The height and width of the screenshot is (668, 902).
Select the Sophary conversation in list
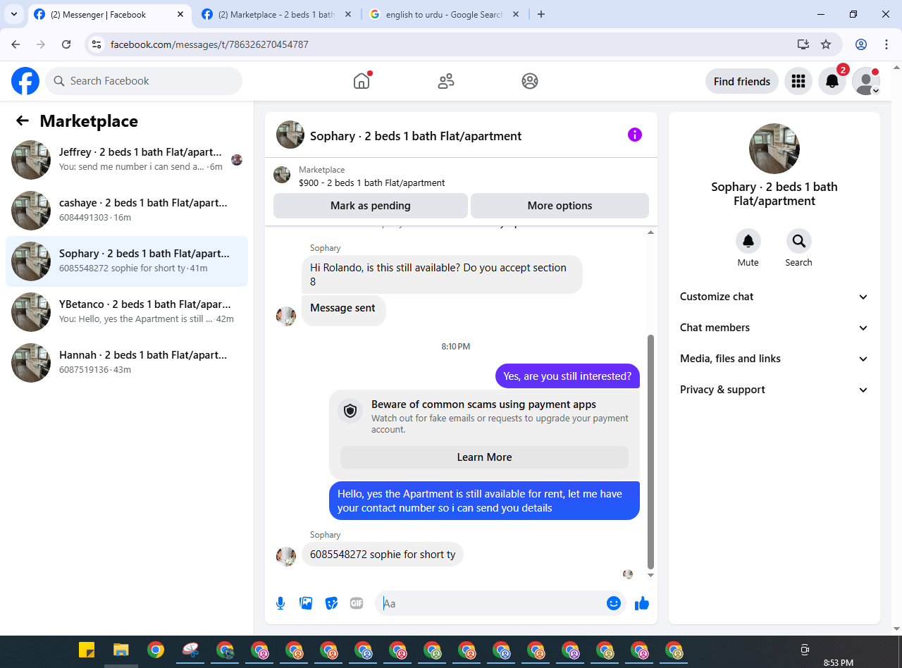coord(127,261)
